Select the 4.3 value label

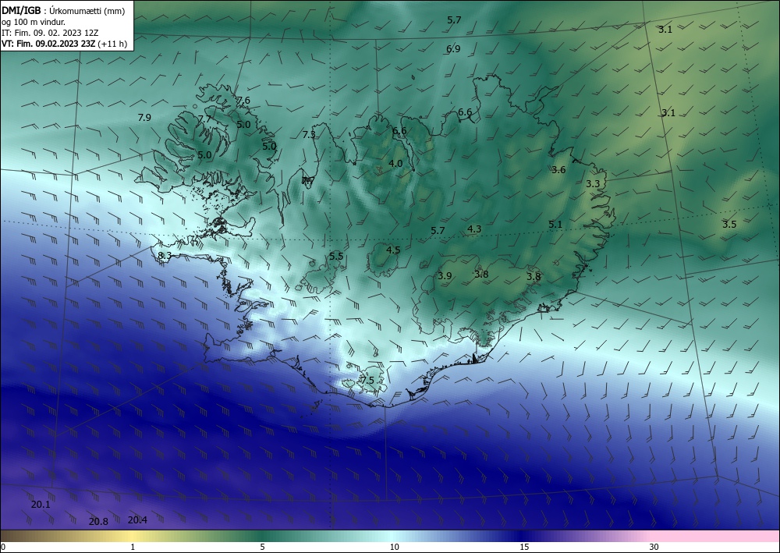coord(474,229)
